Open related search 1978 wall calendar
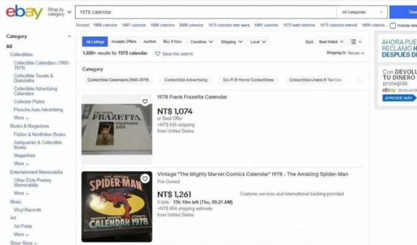417x245 pixels. pos(299,25)
